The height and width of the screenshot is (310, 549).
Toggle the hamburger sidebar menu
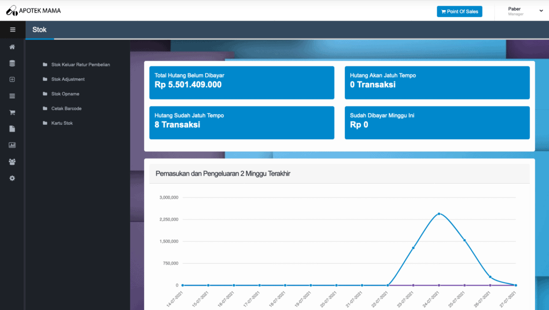[x=13, y=29]
